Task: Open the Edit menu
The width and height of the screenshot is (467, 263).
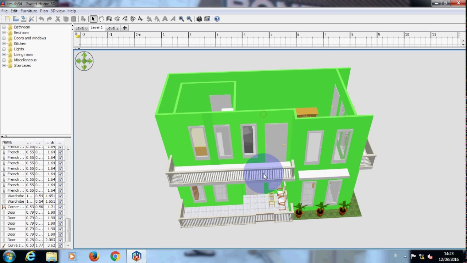Action: coord(14,11)
